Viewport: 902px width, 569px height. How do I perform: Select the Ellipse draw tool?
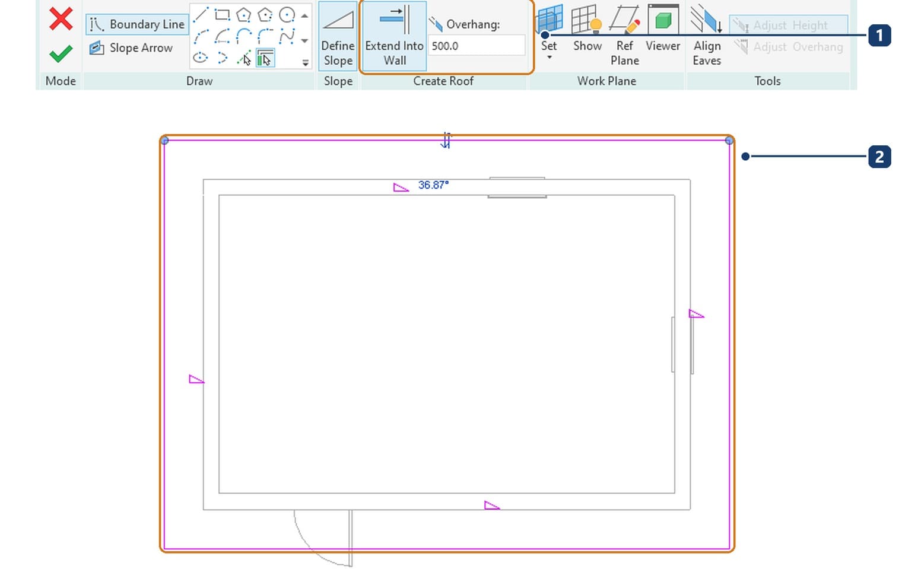[201, 58]
